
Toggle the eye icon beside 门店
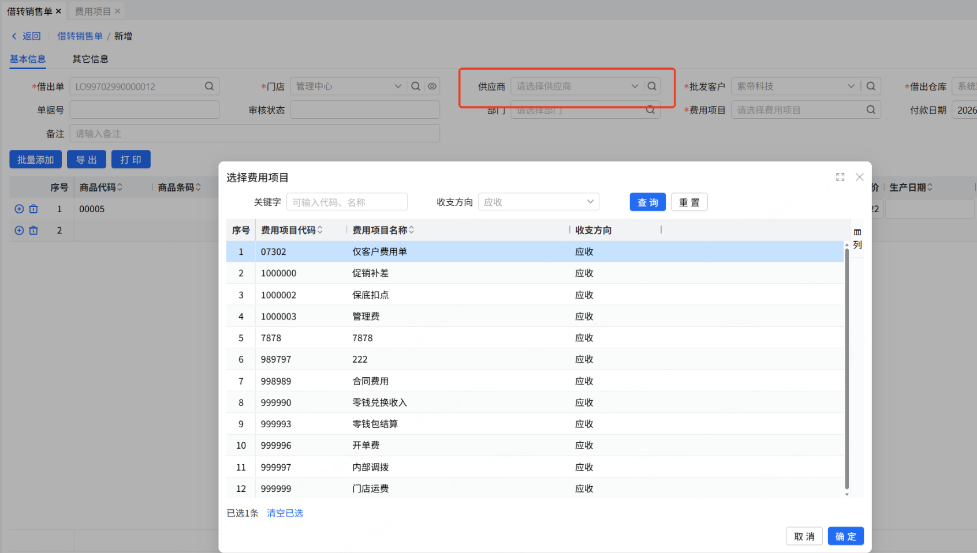coord(432,86)
